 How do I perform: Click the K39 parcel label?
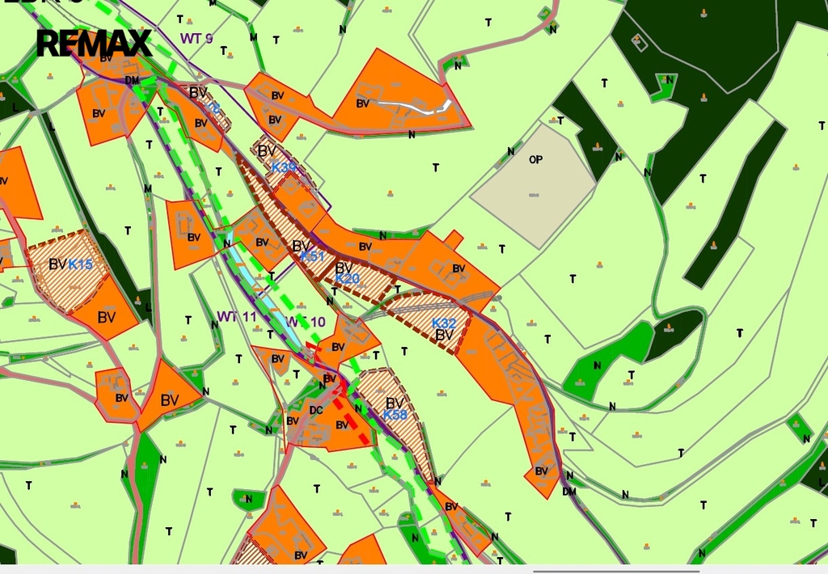click(x=284, y=167)
